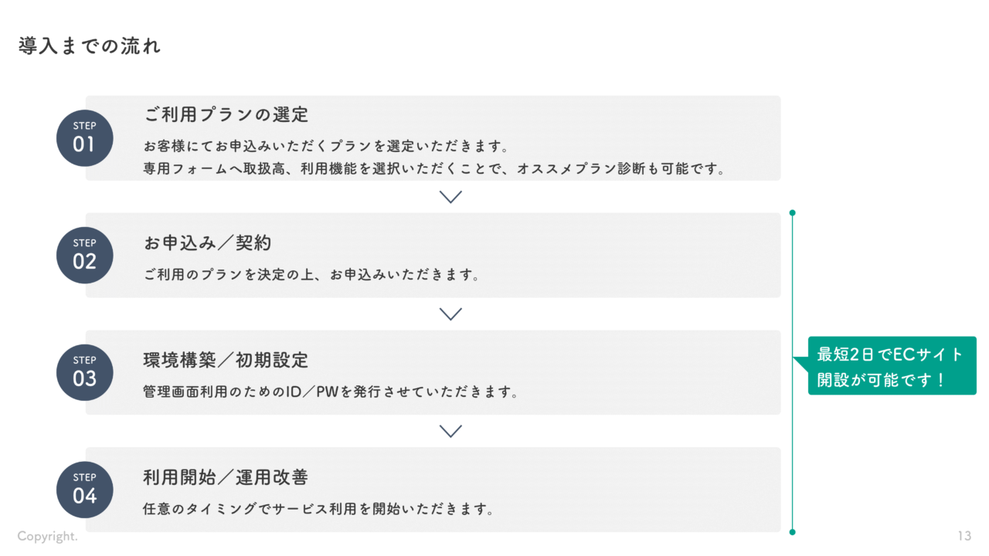Viewport: 989px width, 556px height.
Task: Select the 環境構築／初期設定 heading
Action: tap(226, 360)
